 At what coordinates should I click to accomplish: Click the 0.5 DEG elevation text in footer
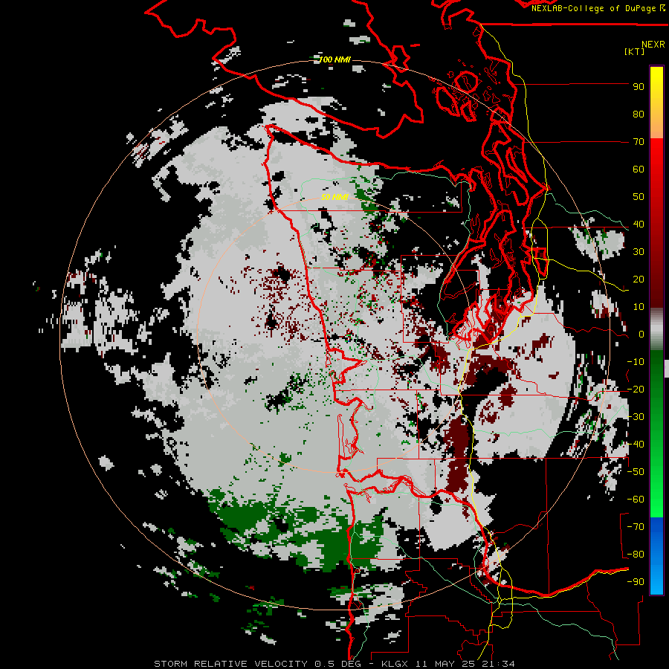[338, 664]
